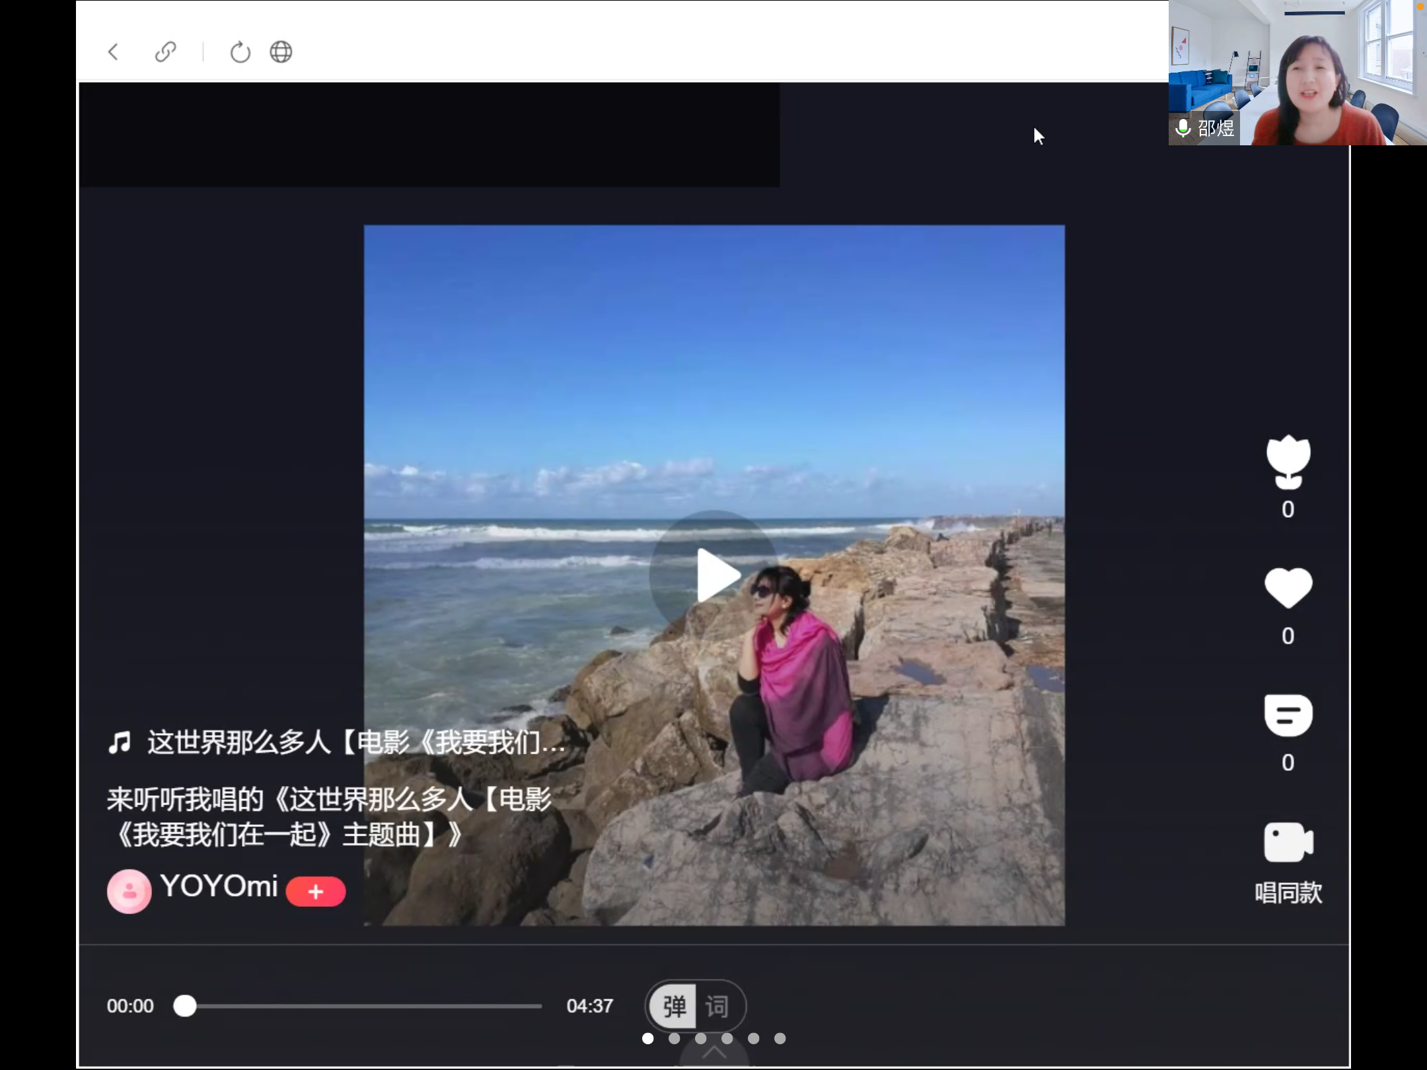1427x1070 pixels.
Task: Enable 弹 danmaku toggle option
Action: click(674, 1006)
